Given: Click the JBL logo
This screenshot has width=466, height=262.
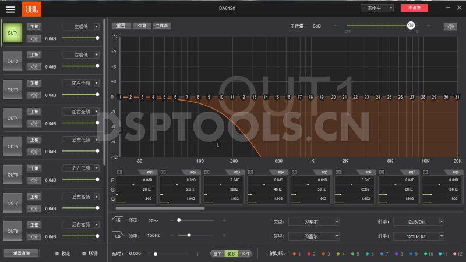Looking at the screenshot, I should point(31,9).
